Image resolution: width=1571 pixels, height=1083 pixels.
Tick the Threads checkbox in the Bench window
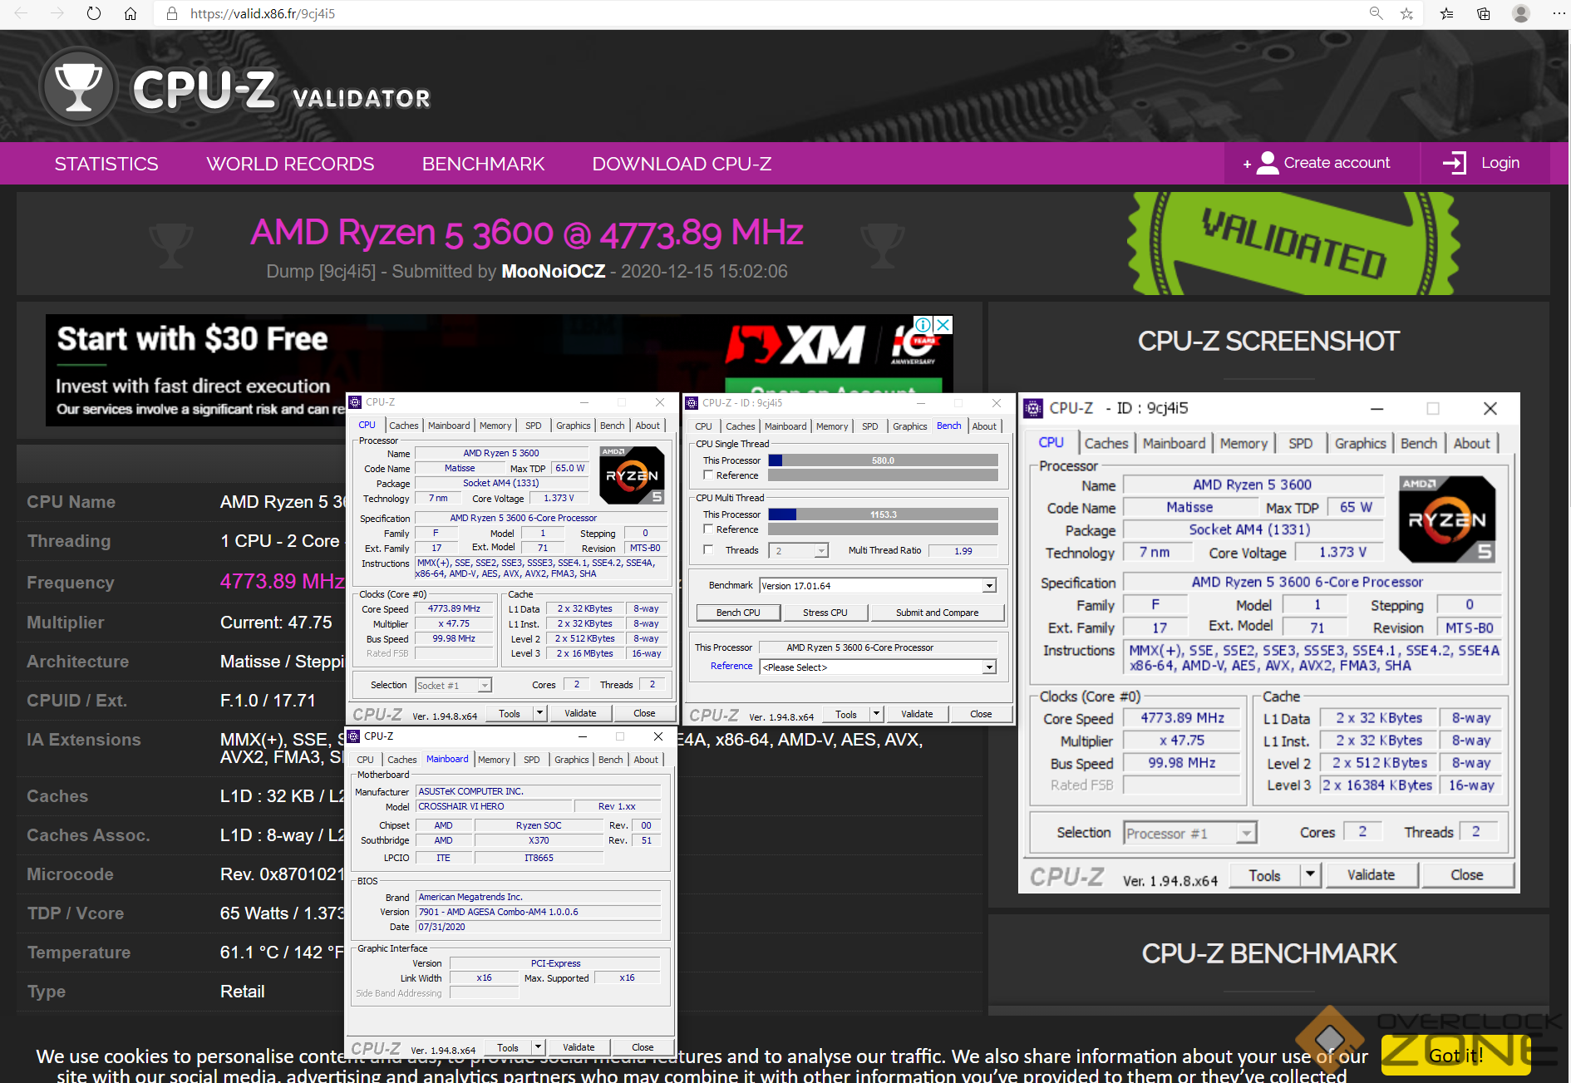pos(708,550)
